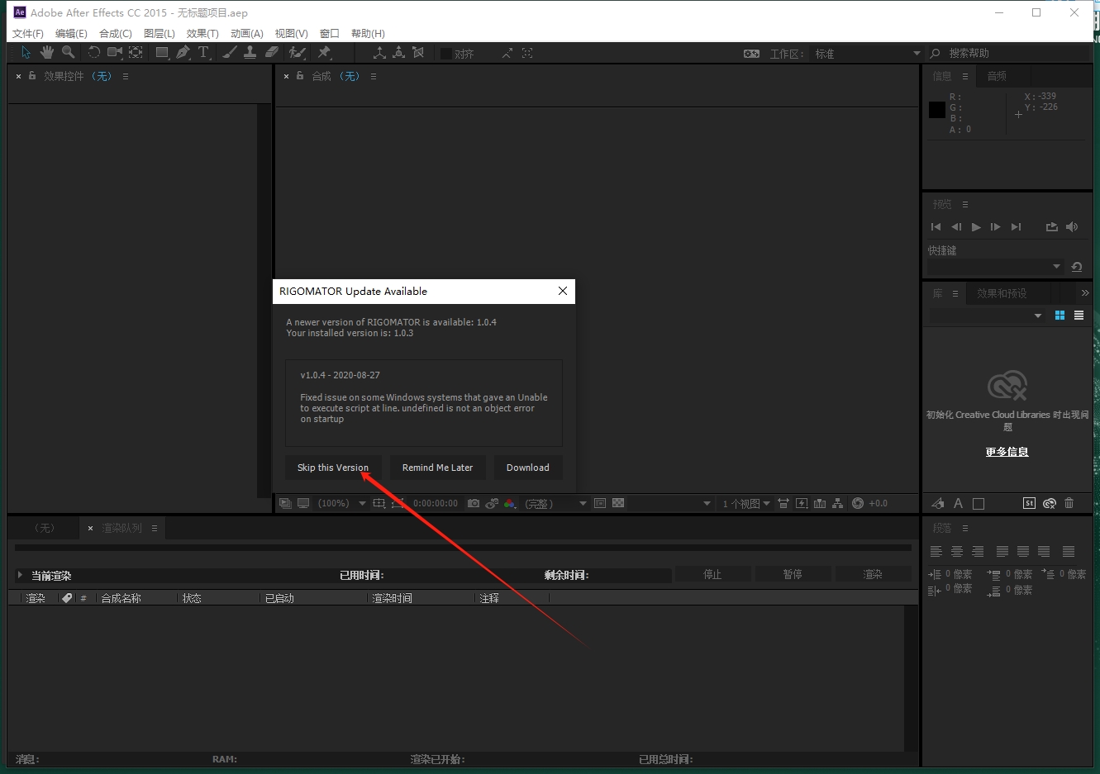Image resolution: width=1100 pixels, height=774 pixels.
Task: Select the Type (T) tool
Action: click(203, 53)
